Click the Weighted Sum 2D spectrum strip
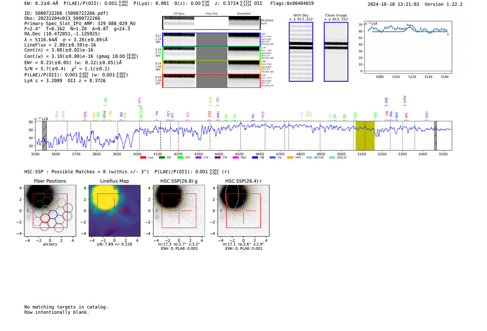The image size is (487, 331). (211, 23)
